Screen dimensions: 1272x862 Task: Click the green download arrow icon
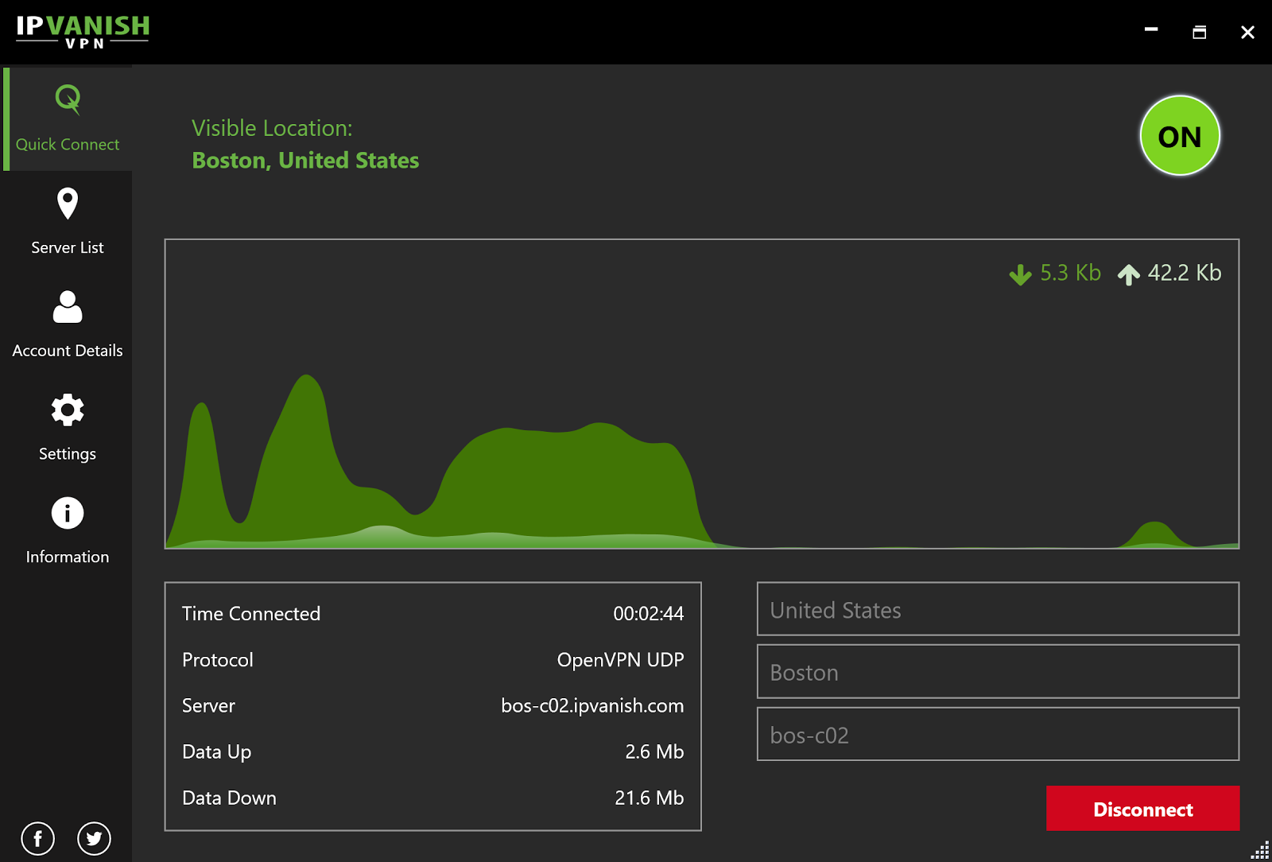[x=1020, y=274]
